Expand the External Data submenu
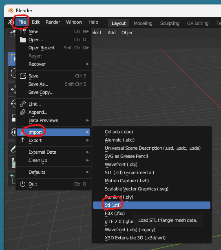221x250 pixels. pyautogui.click(x=53, y=152)
